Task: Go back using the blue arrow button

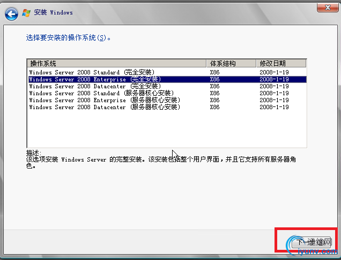Action: pyautogui.click(x=11, y=14)
